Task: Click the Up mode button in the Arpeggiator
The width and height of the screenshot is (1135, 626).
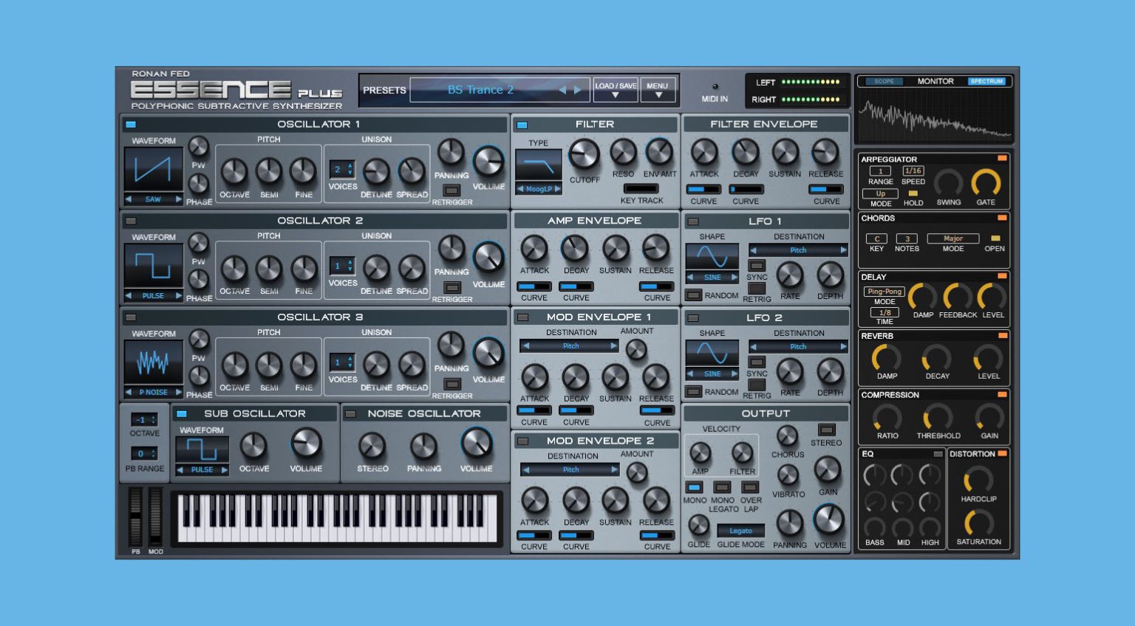Action: [879, 193]
